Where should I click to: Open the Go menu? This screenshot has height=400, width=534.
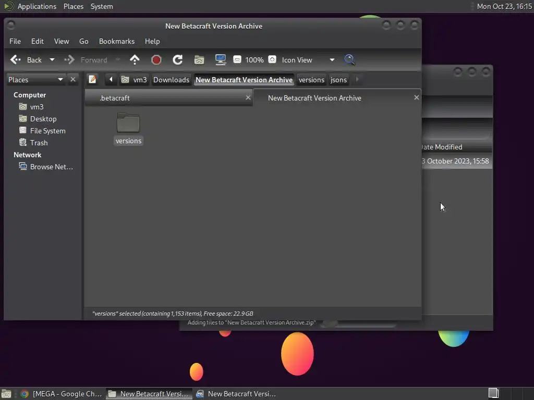tap(84, 41)
